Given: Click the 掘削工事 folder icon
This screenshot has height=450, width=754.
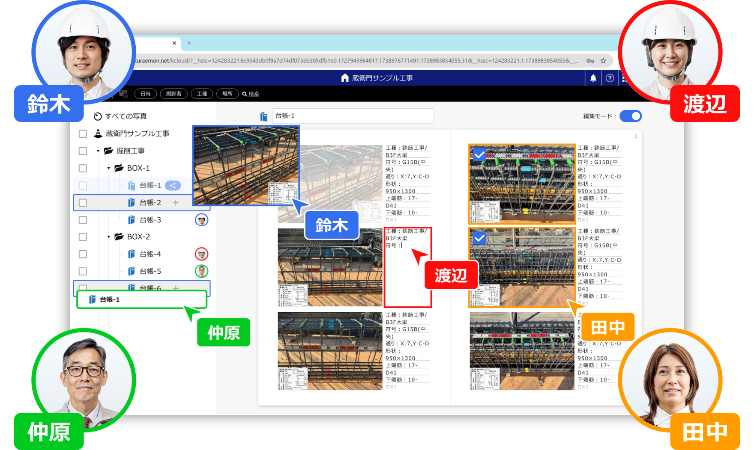Looking at the screenshot, I should tap(108, 151).
